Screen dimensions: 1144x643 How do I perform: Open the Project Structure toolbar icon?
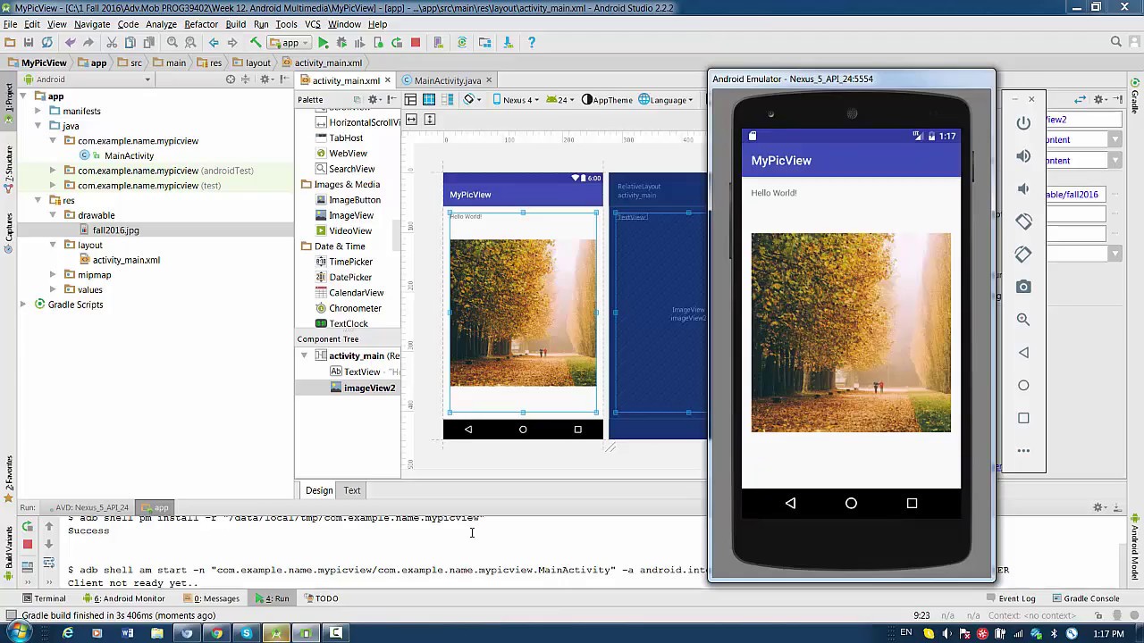pos(485,43)
